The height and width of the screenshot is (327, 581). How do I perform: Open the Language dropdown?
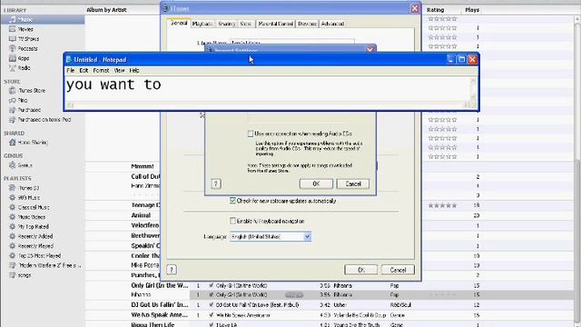271,236
